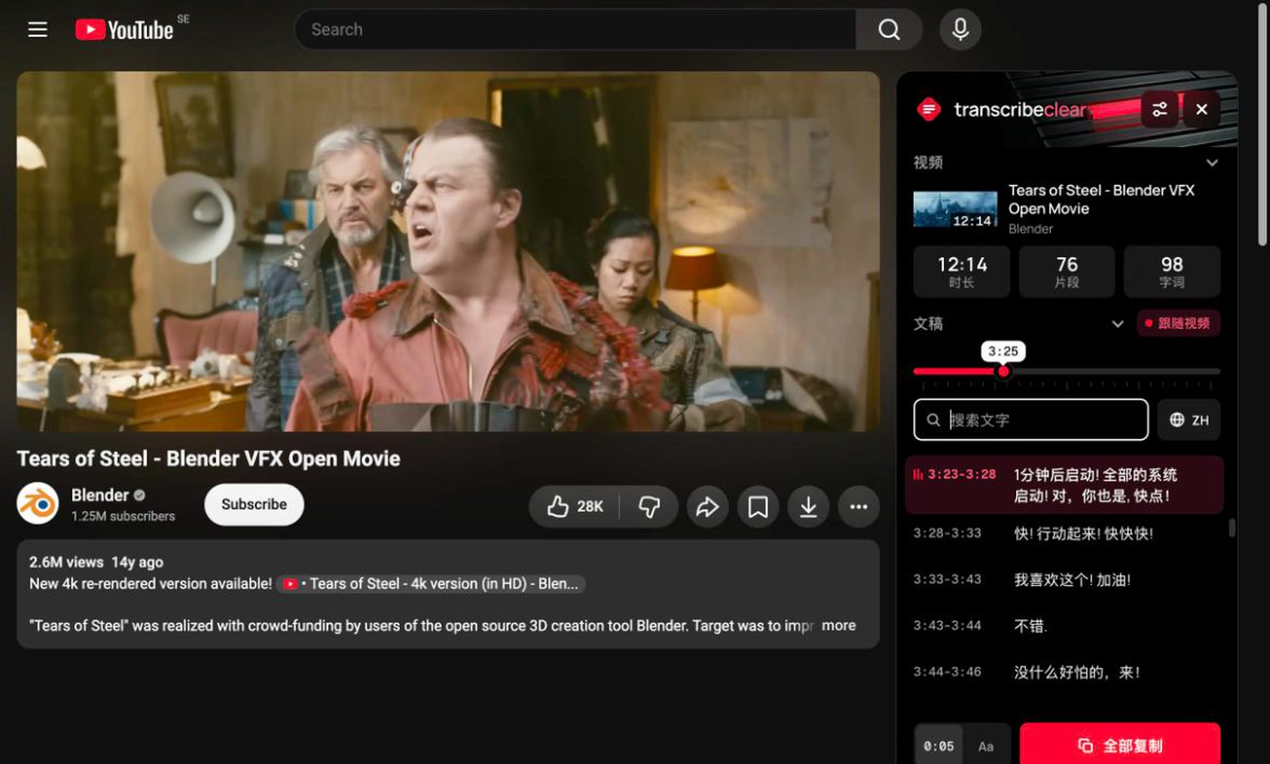Jump to transcript segment 3:44-3:46
Screen dimensions: 1270x764
1064,673
